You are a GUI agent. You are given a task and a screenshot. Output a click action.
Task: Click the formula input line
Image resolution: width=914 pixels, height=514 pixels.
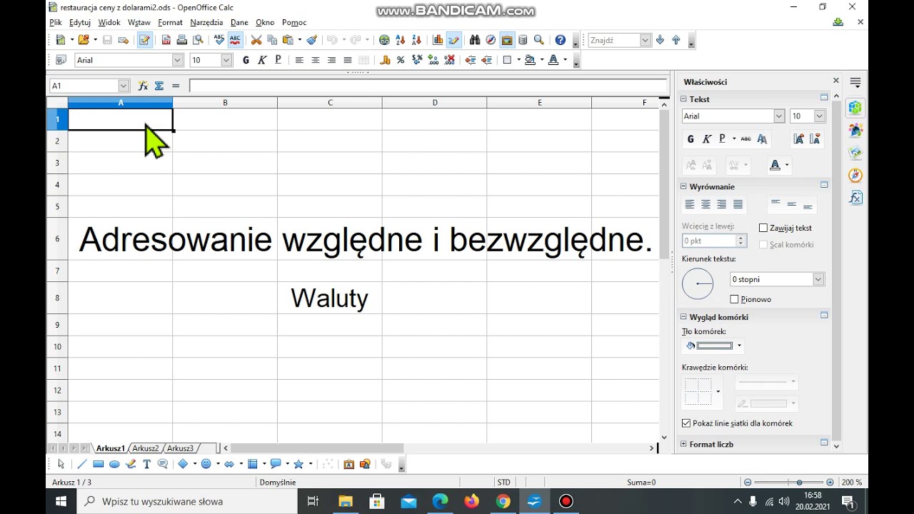pos(428,86)
